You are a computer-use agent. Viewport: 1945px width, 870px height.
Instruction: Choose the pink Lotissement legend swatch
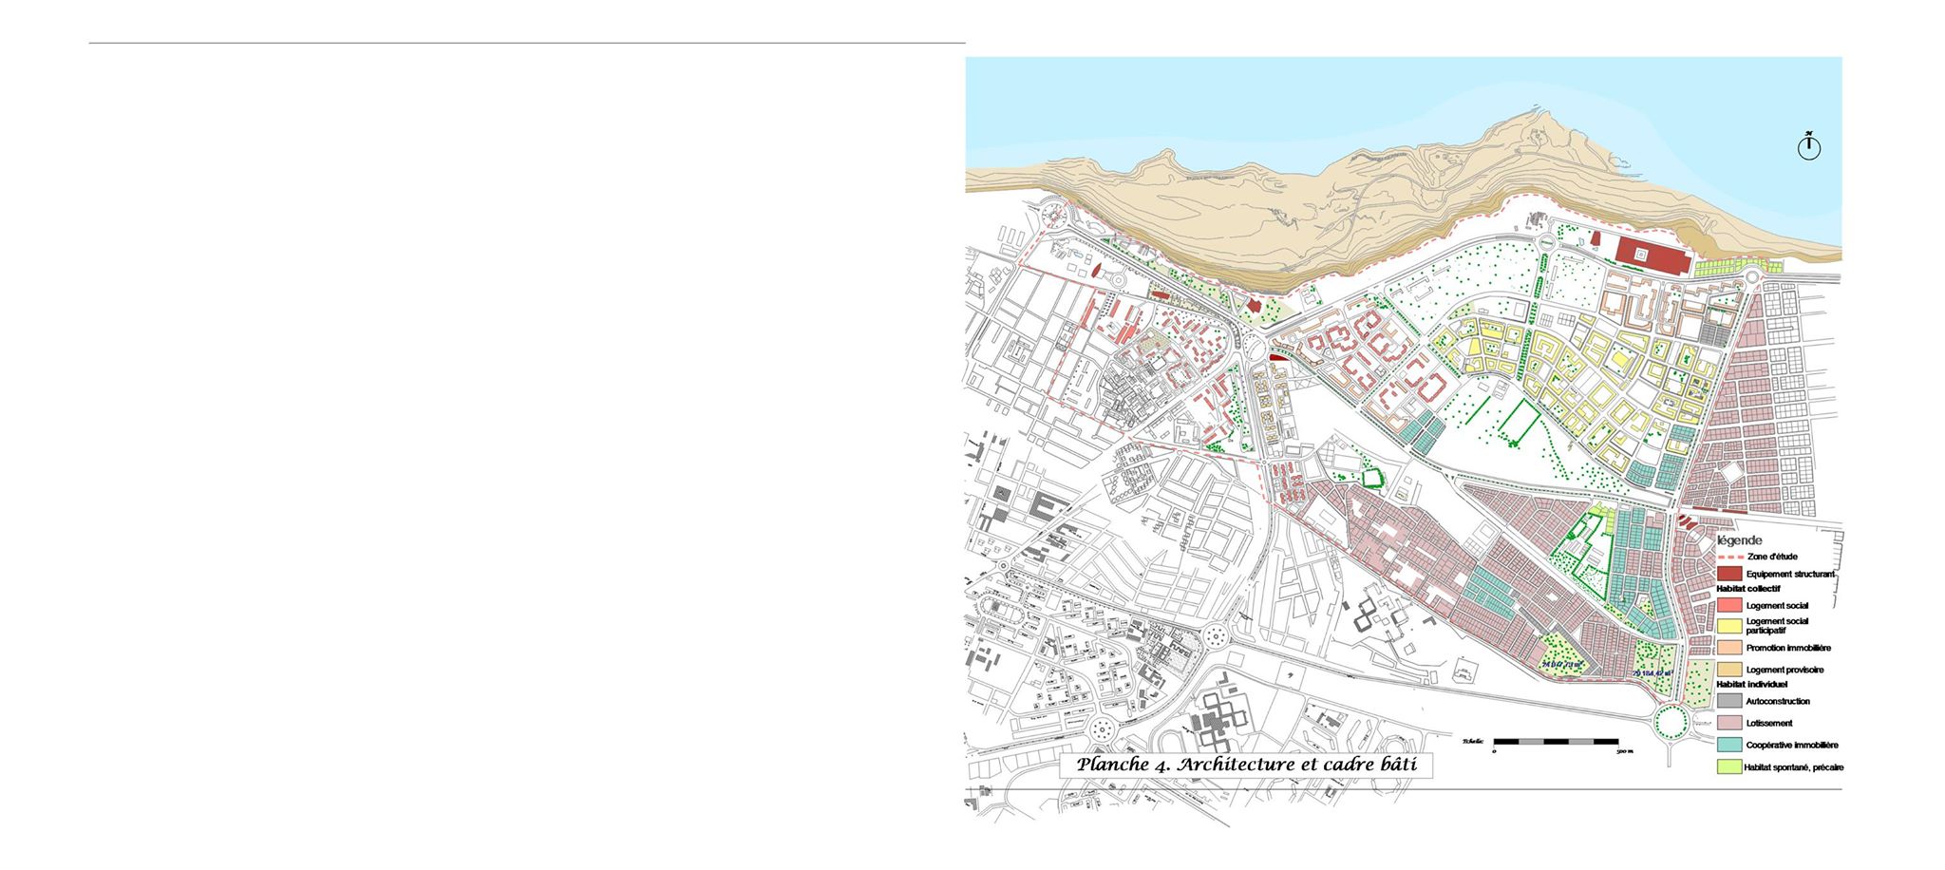pos(1729,723)
